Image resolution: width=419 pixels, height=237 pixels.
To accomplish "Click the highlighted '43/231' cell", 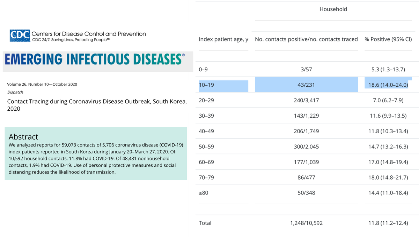I will point(306,85).
